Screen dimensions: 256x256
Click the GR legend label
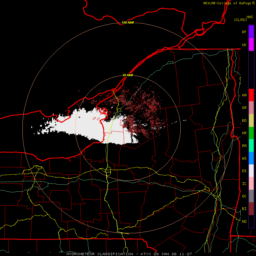click(244, 108)
